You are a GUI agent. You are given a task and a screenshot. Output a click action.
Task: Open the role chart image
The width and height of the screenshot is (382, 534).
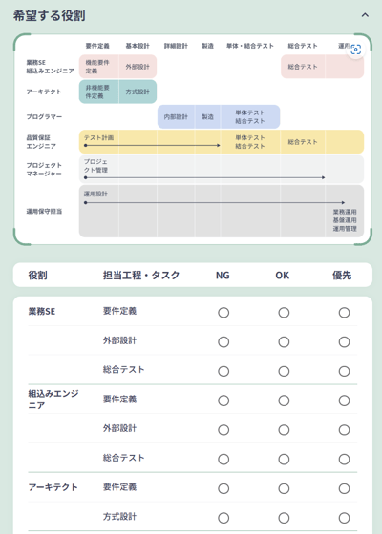193,139
